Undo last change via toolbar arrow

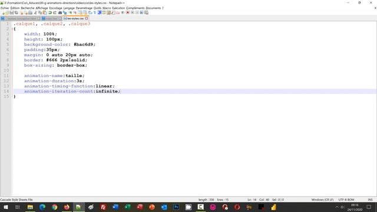click(x=50, y=12)
